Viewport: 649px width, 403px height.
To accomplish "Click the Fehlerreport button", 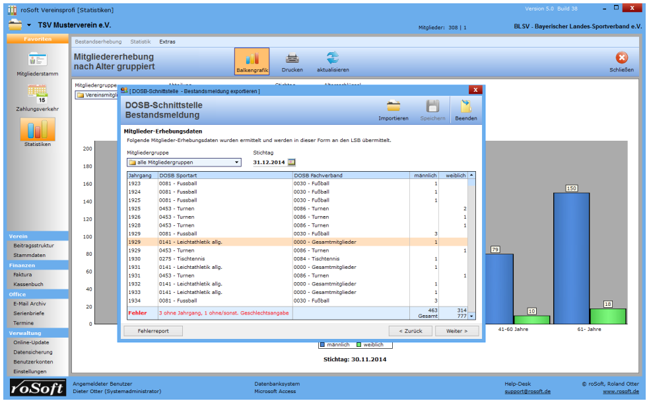I will [x=153, y=330].
